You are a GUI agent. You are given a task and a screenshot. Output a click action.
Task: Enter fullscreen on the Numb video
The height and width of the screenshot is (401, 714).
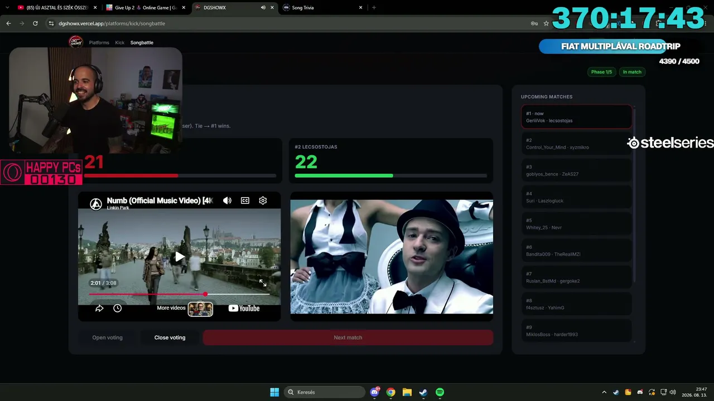pyautogui.click(x=263, y=283)
